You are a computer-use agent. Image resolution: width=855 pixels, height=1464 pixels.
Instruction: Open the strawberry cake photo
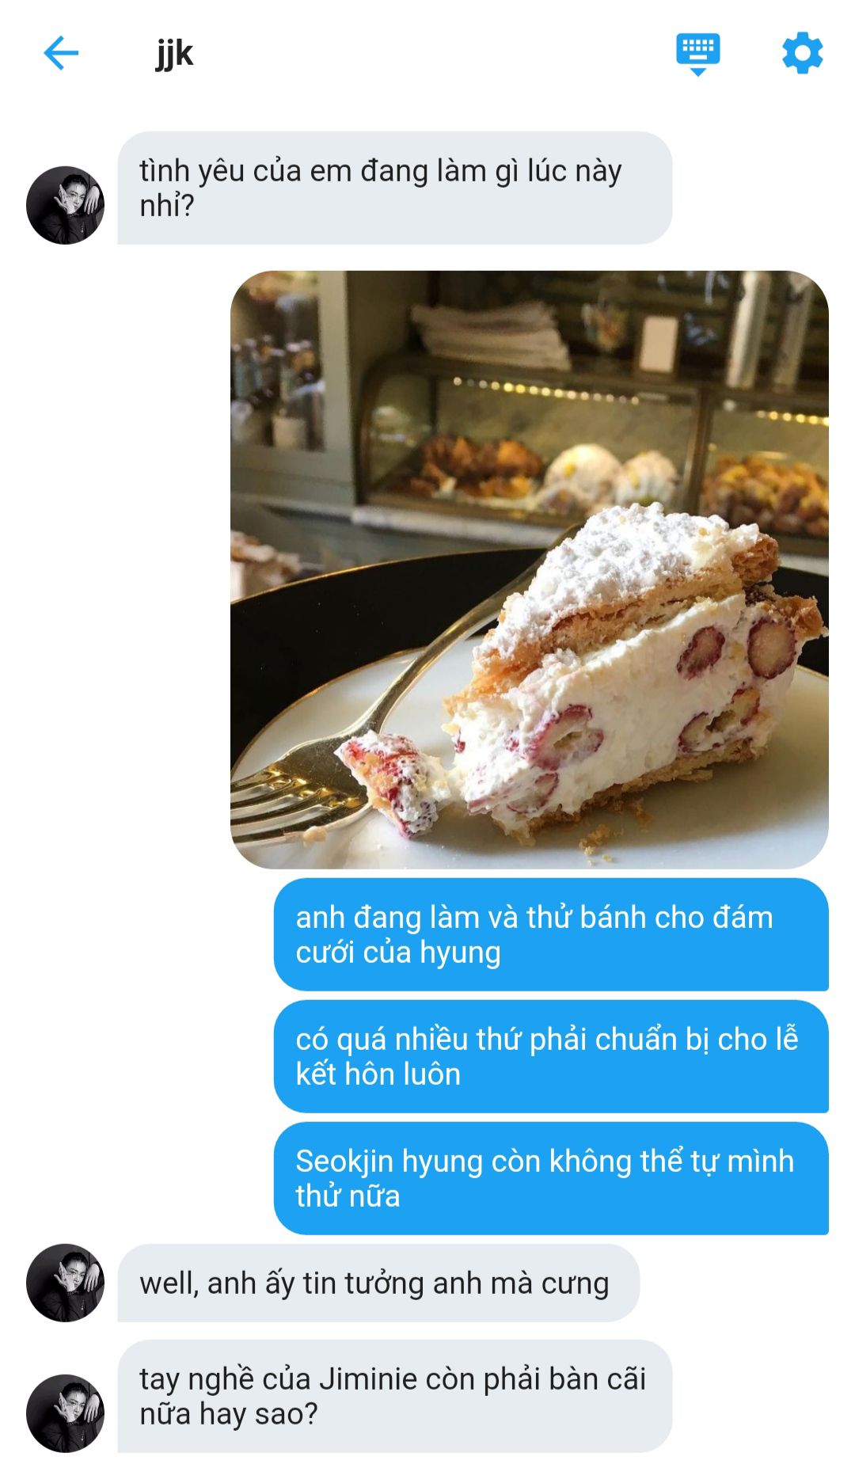pos(529,569)
